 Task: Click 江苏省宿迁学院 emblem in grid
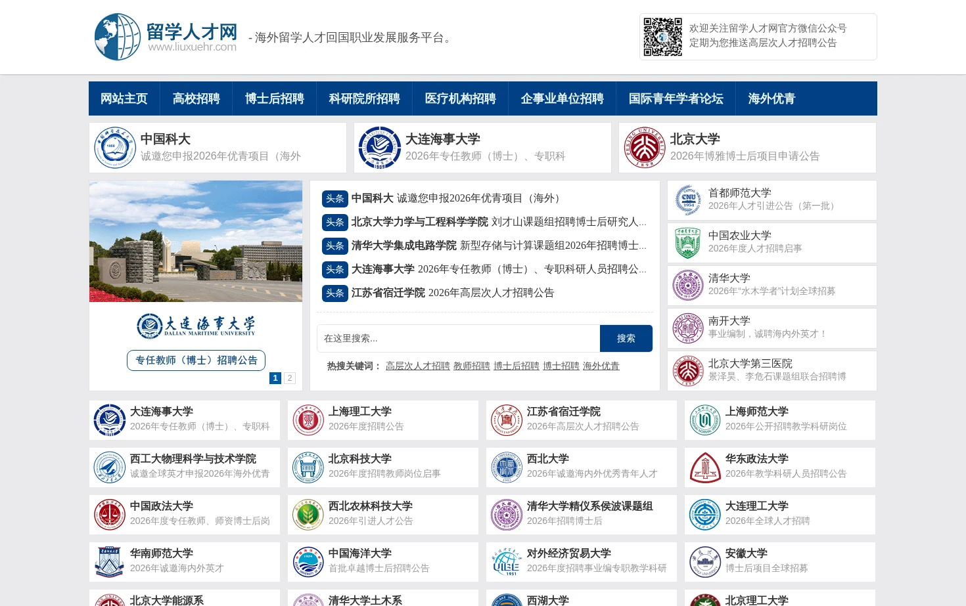(x=507, y=420)
